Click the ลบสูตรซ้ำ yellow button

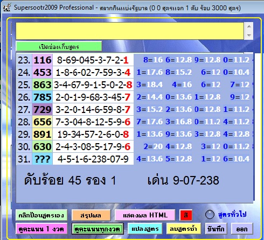coord(183,229)
